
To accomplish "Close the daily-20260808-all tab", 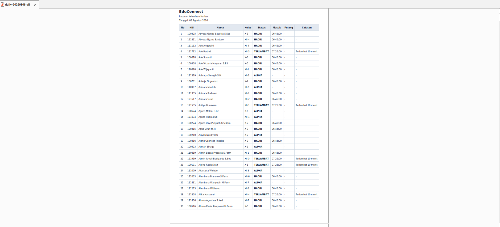I will coord(35,5).
